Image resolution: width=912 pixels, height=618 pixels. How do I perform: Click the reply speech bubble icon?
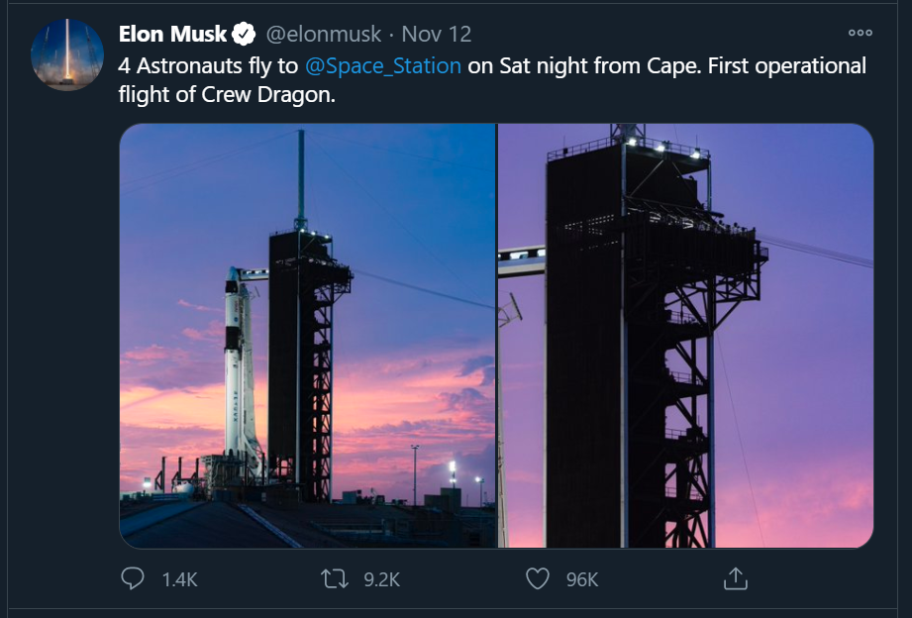point(133,578)
